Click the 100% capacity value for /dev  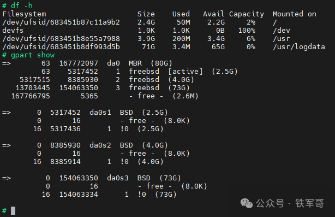tap(247, 31)
